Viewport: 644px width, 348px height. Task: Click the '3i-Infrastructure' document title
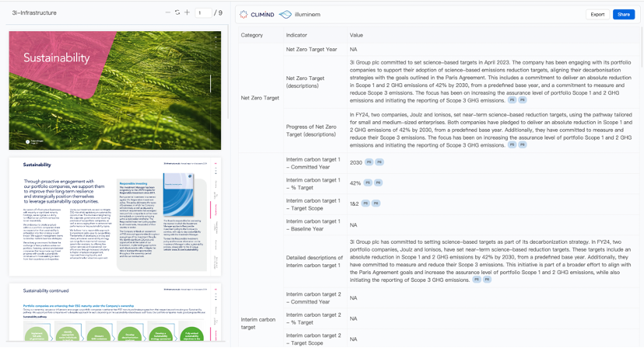click(x=34, y=12)
